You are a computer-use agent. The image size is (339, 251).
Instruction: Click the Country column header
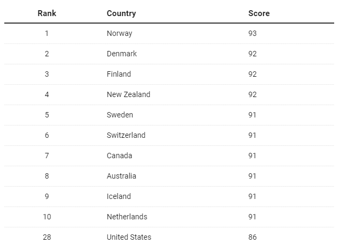pyautogui.click(x=121, y=13)
